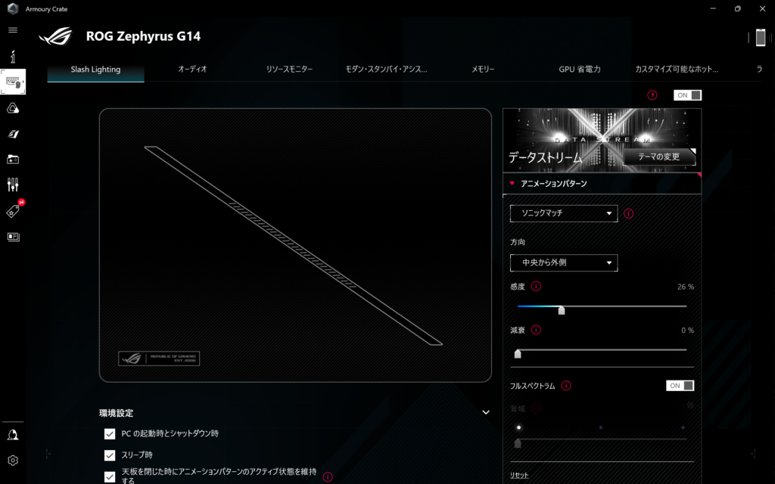Screen dimensions: 775x484
Task: Switch to the Slash Lighting tab
Action: [95, 70]
